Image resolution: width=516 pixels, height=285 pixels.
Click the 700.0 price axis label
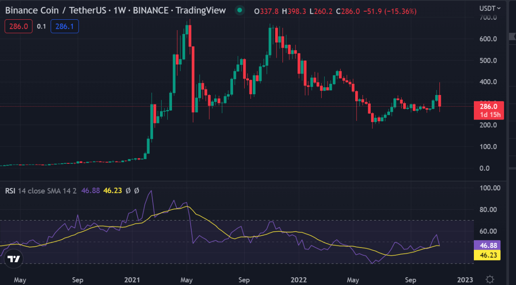point(488,18)
